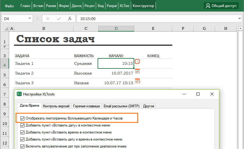Select column G header
Viewport: 244px width, 149px height.
point(204,28)
